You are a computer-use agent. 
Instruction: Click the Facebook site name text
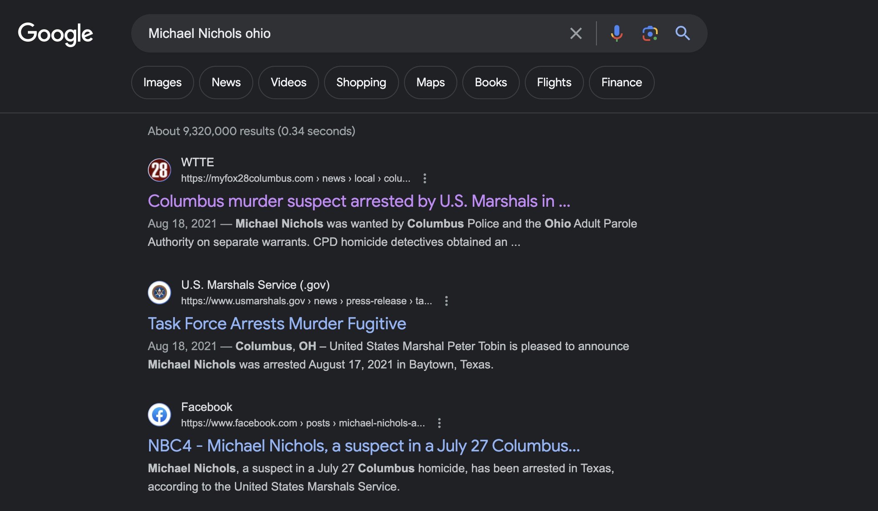point(207,407)
